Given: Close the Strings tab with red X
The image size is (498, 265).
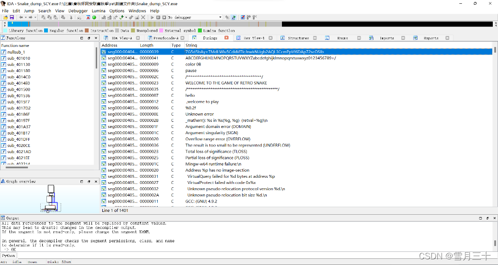Looking at the screenshot, I should pos(226,37).
